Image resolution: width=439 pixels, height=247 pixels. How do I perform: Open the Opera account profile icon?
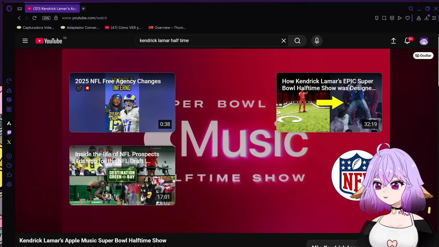click(419, 18)
